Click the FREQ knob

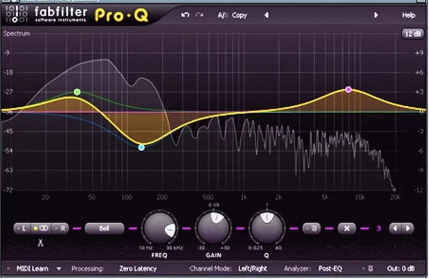[x=159, y=228]
